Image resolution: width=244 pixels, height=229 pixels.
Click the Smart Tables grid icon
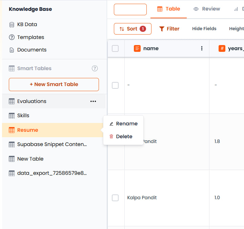click(x=12, y=68)
